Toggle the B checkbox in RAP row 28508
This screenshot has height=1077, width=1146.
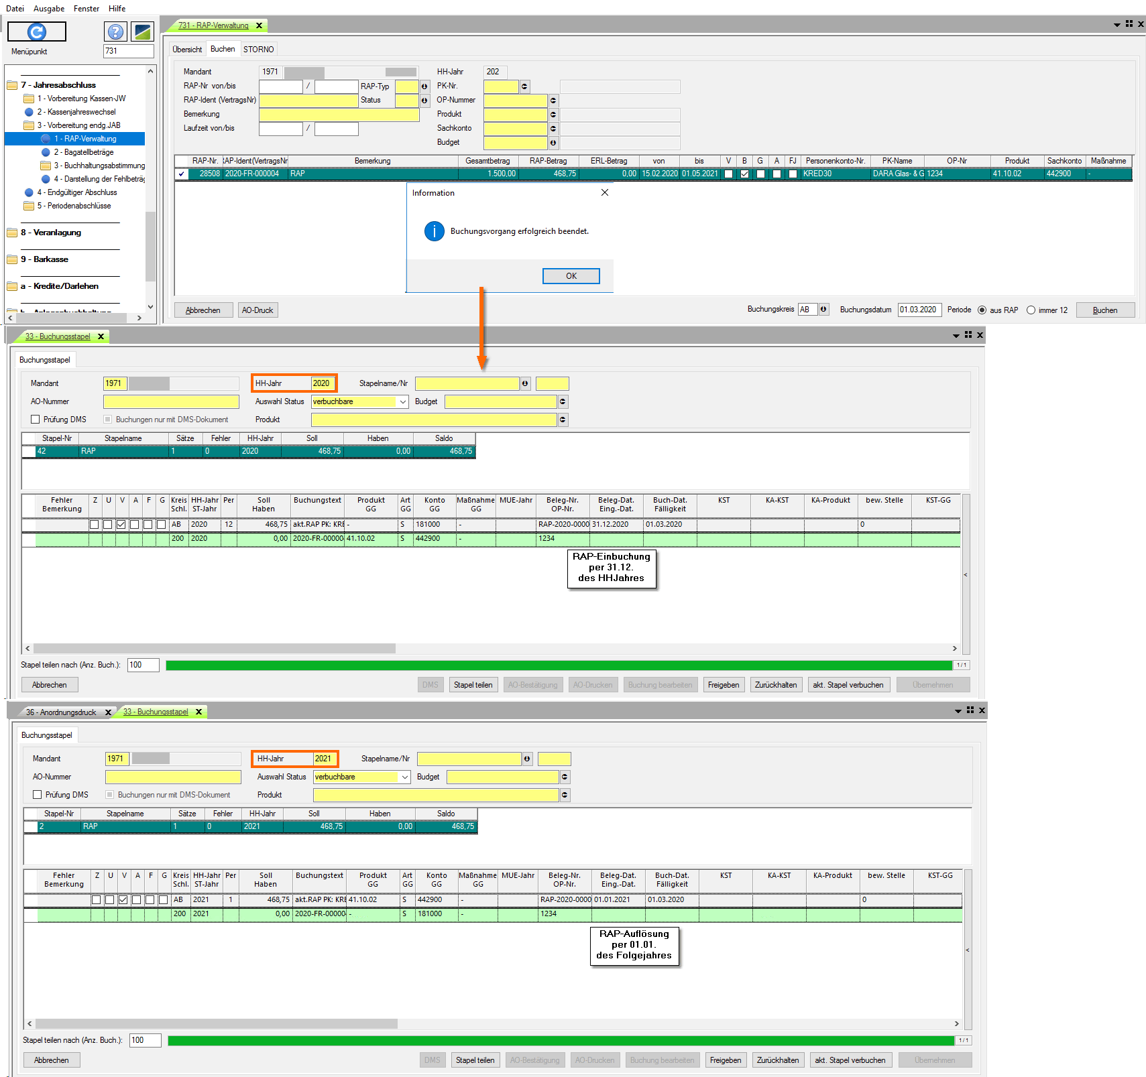(744, 174)
